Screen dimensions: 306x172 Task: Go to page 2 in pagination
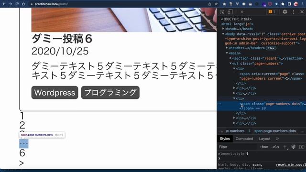(22, 125)
